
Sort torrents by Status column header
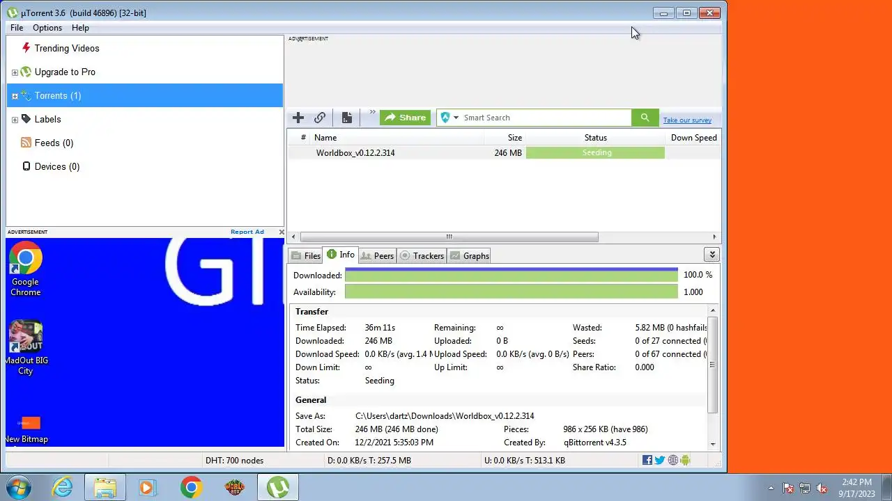595,138
